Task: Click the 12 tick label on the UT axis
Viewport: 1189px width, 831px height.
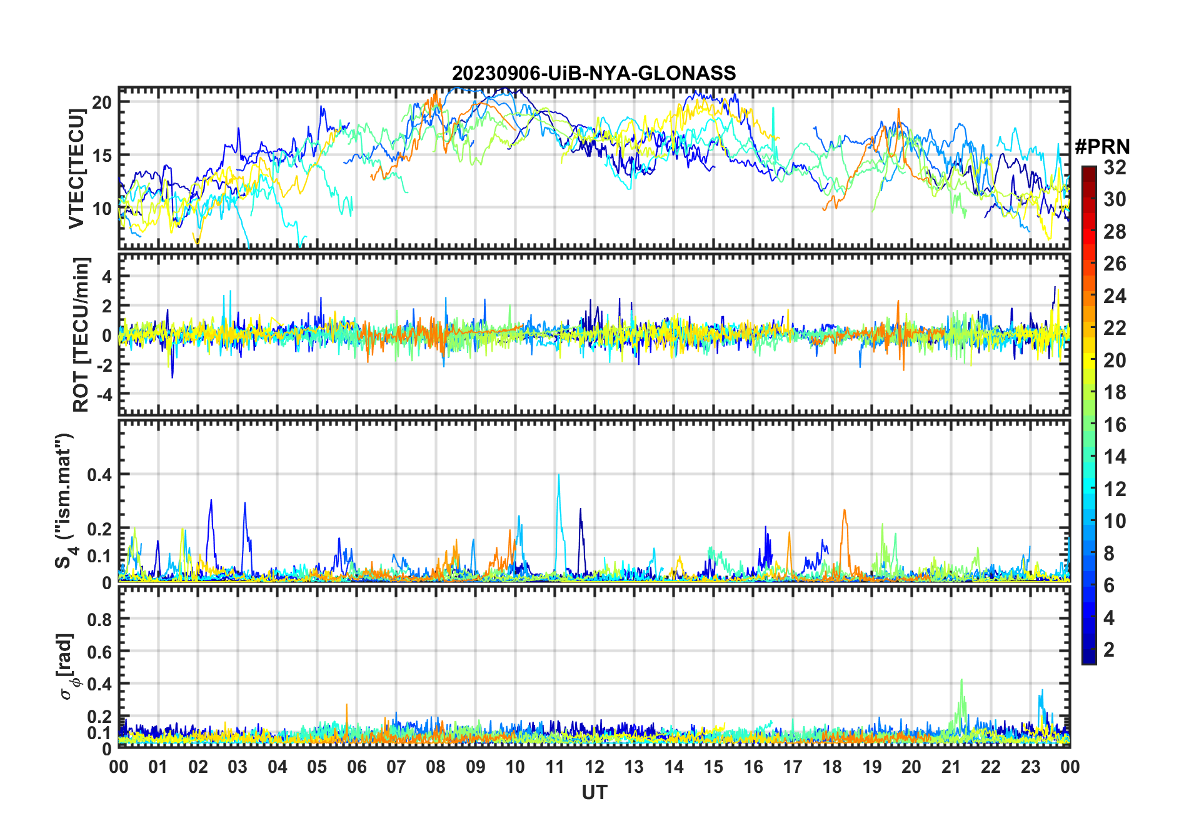Action: coord(594,767)
